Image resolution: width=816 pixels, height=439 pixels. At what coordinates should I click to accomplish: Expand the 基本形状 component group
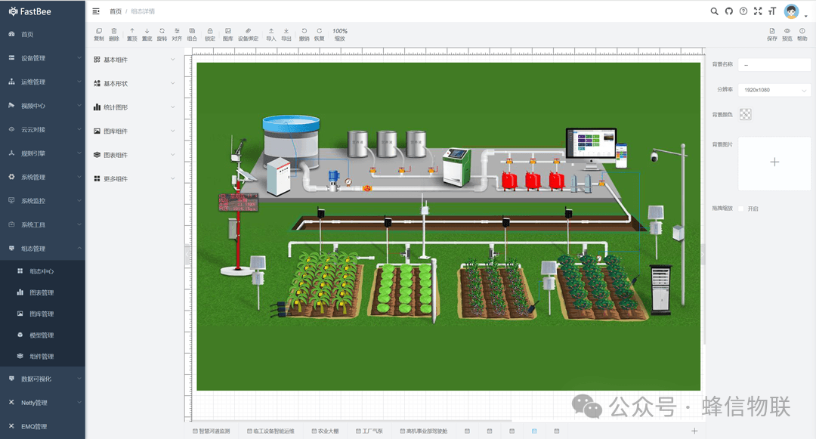tap(134, 83)
